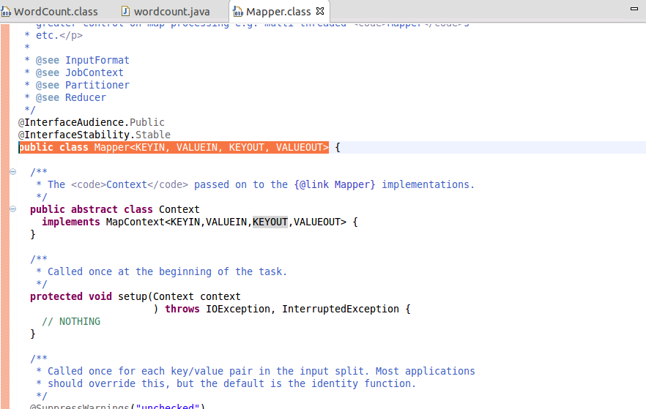Click the highlighted KEYOUT type parameter
Screen dimensions: 646x409
coord(270,222)
